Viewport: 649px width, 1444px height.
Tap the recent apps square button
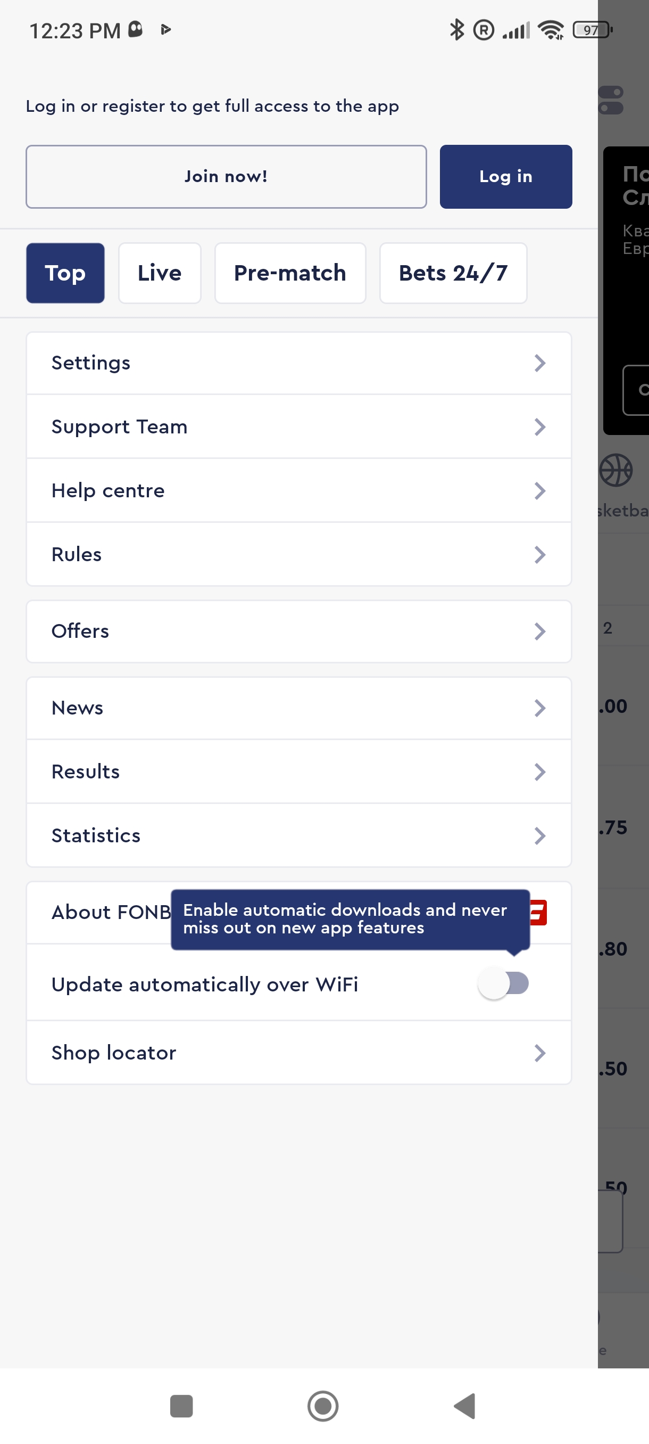click(181, 1405)
